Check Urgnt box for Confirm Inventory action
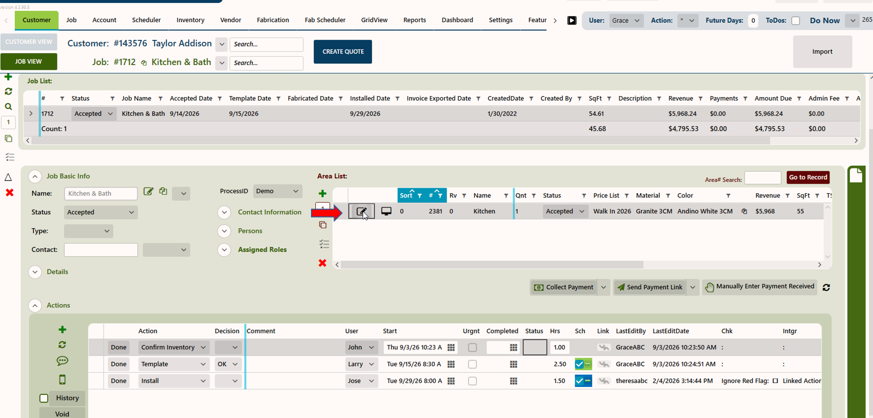 (472, 347)
